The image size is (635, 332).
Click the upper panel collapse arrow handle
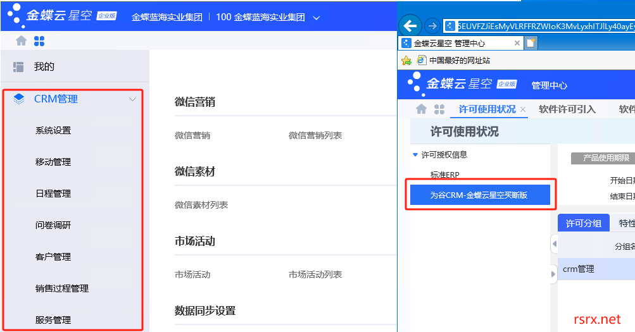(x=555, y=244)
